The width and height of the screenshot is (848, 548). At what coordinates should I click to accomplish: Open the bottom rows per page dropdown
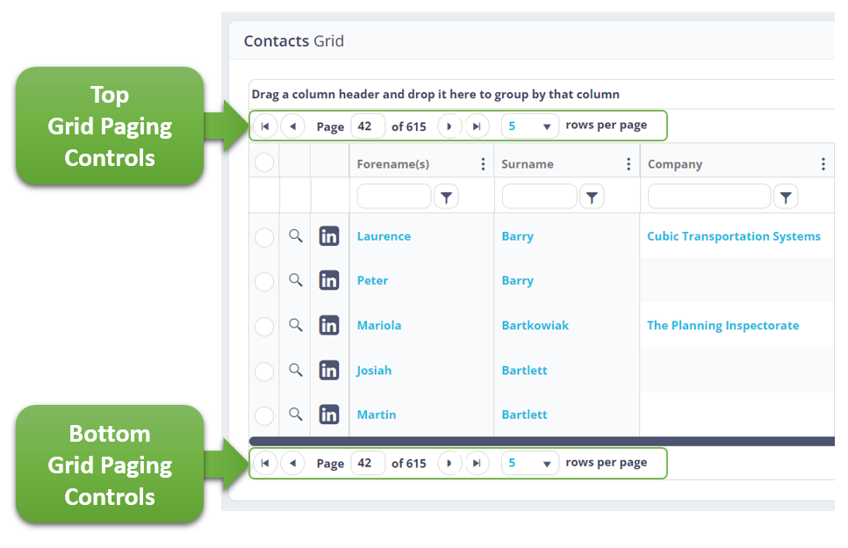(x=529, y=463)
